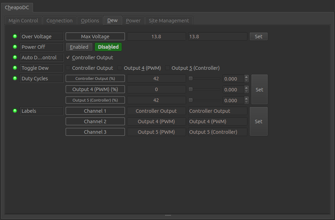Switch to the Main Control tab
This screenshot has height=220, width=335.
[x=23, y=21]
